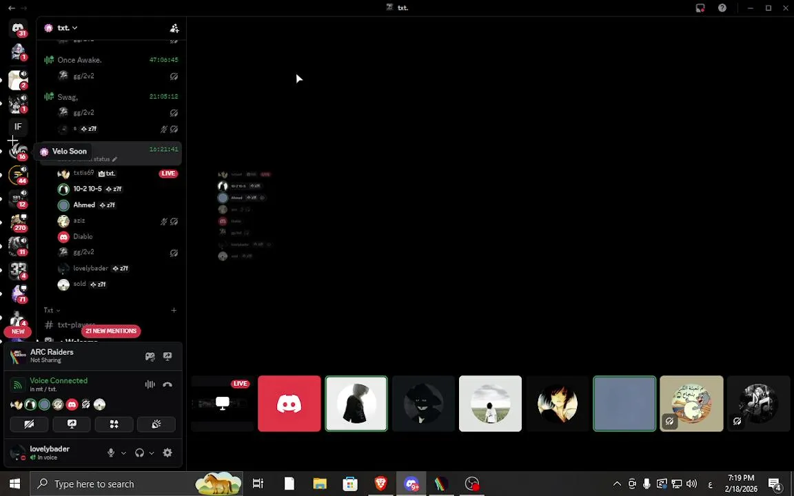Click ARC Raiders Not Sharing label
This screenshot has height=496, width=794.
tap(52, 355)
